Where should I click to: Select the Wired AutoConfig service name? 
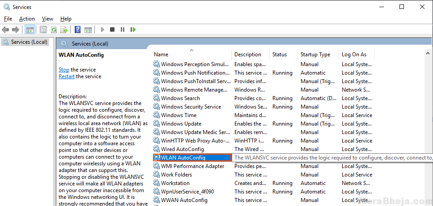click(183, 149)
